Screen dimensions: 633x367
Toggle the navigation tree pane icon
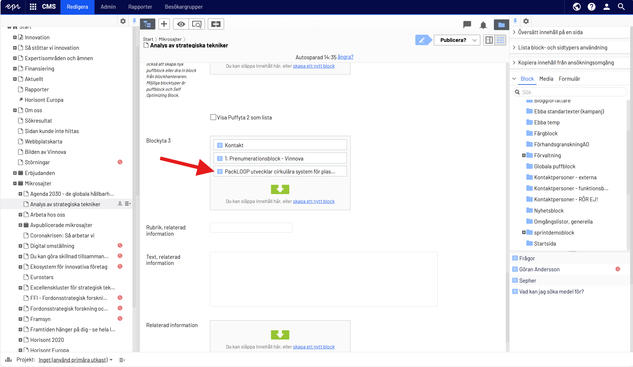148,24
